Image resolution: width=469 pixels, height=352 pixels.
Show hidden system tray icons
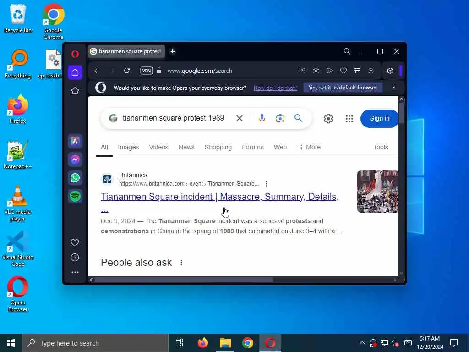pyautogui.click(x=362, y=343)
